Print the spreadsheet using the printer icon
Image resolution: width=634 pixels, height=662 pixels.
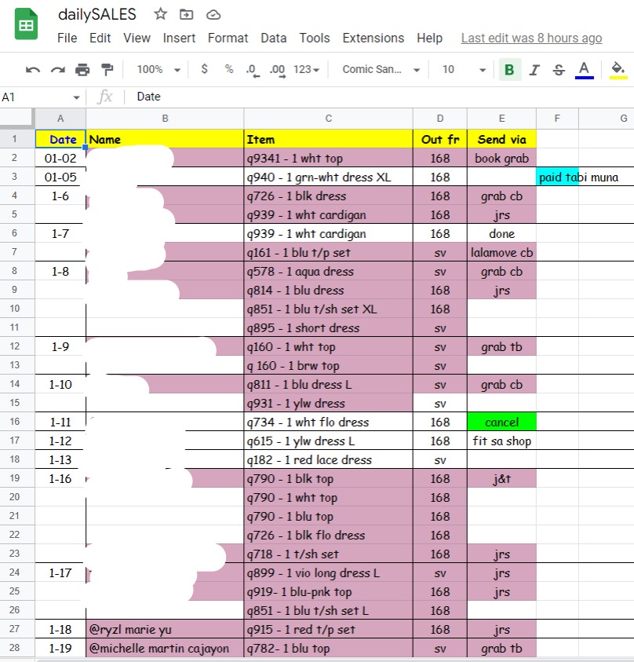[x=82, y=70]
